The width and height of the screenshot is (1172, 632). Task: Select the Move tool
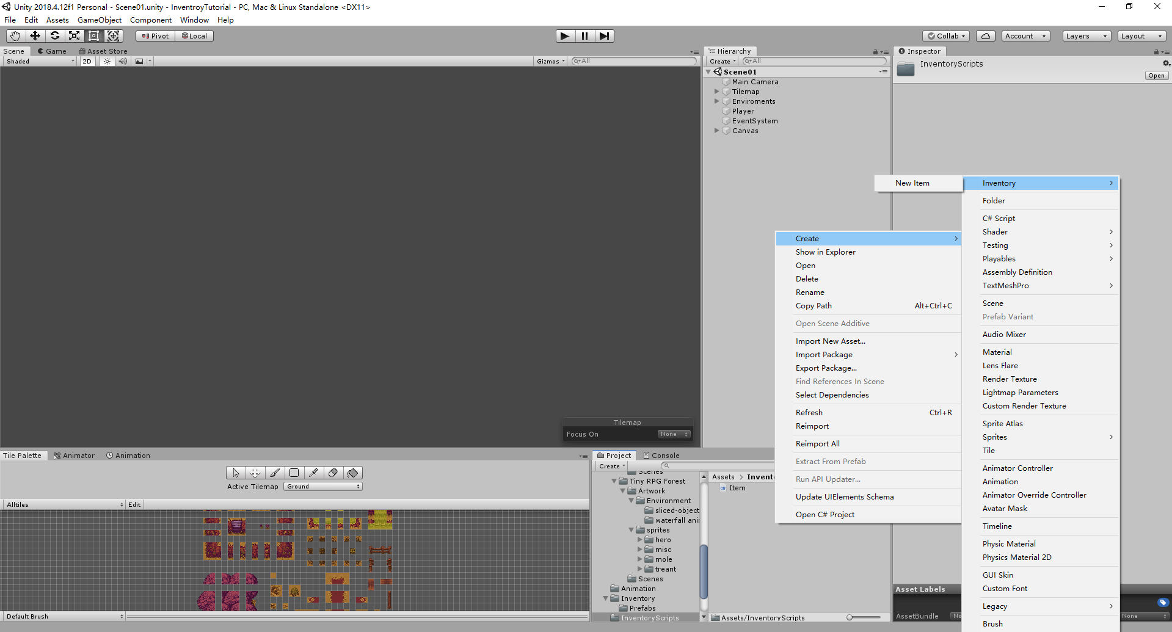click(x=35, y=35)
